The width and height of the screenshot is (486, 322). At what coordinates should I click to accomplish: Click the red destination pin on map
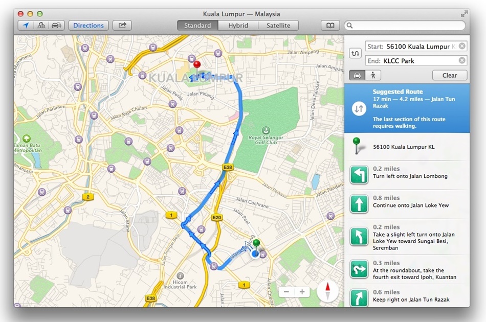[x=197, y=65]
